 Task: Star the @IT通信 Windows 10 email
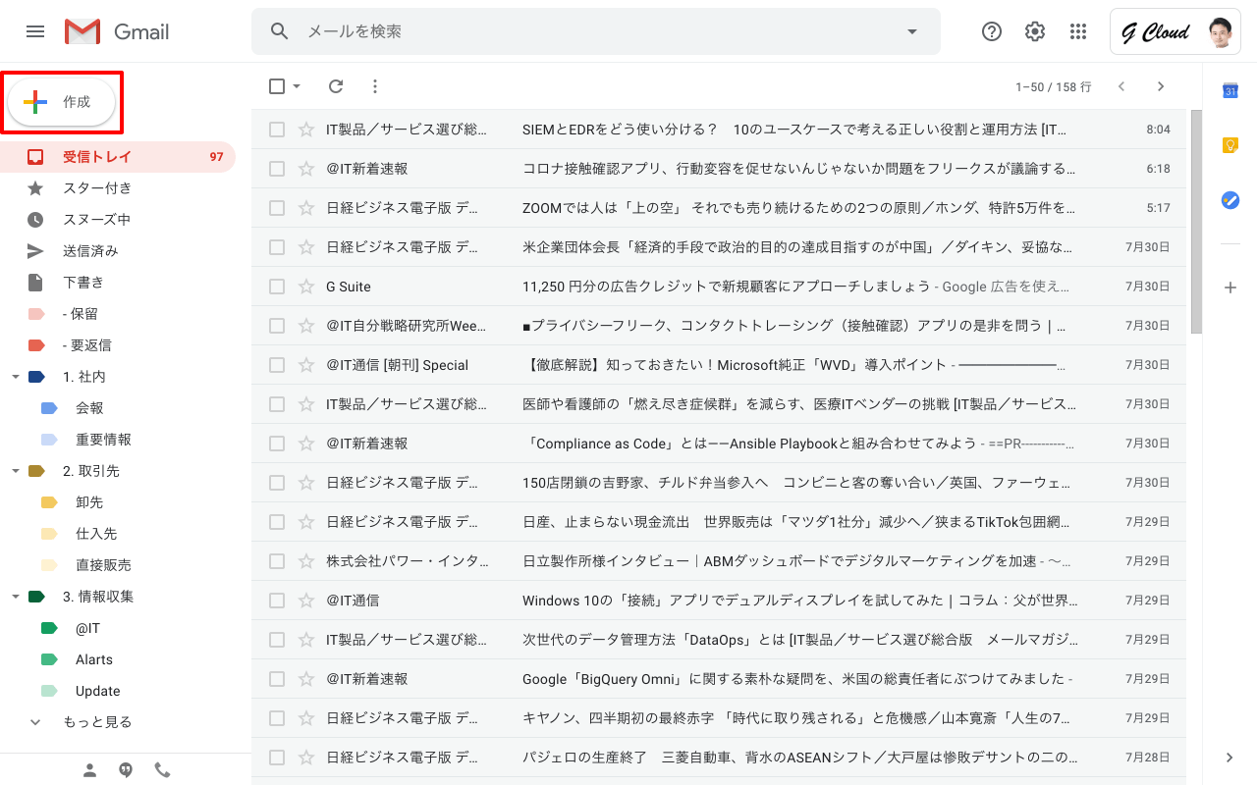click(306, 601)
